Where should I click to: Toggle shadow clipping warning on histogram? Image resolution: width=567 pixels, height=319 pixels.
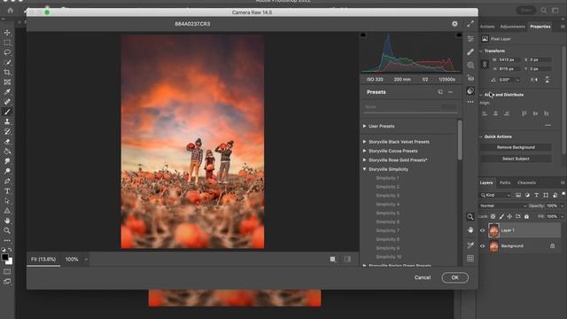[363, 35]
